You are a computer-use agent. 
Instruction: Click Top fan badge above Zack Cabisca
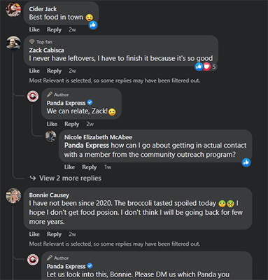41,42
